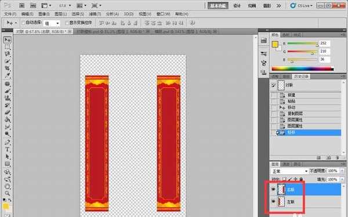Launch Bridge from the application bar
Viewport: 348px width, 217px height.
click(x=22, y=6)
